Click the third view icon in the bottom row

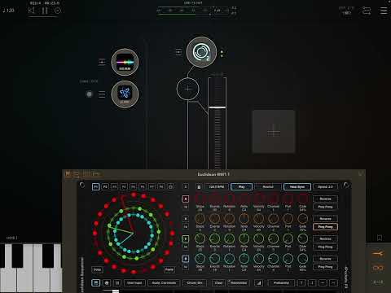tap(117, 282)
